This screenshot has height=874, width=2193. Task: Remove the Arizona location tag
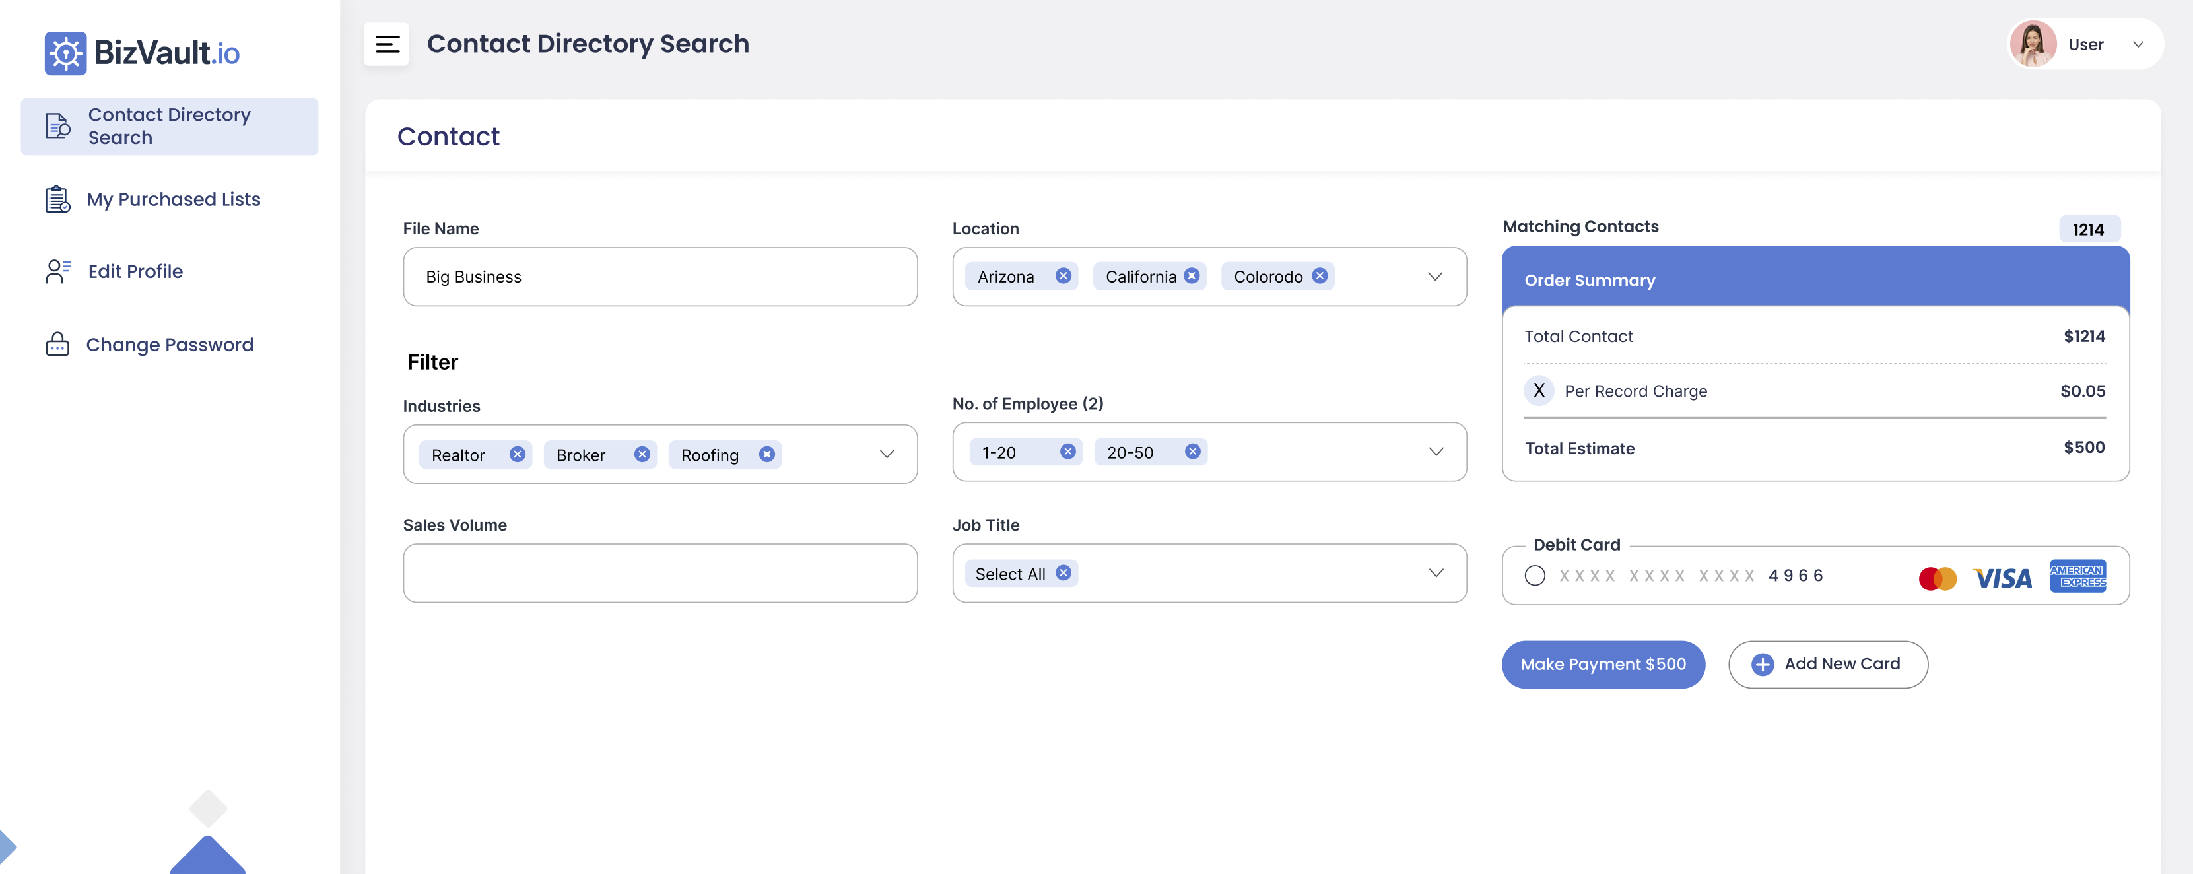point(1062,276)
